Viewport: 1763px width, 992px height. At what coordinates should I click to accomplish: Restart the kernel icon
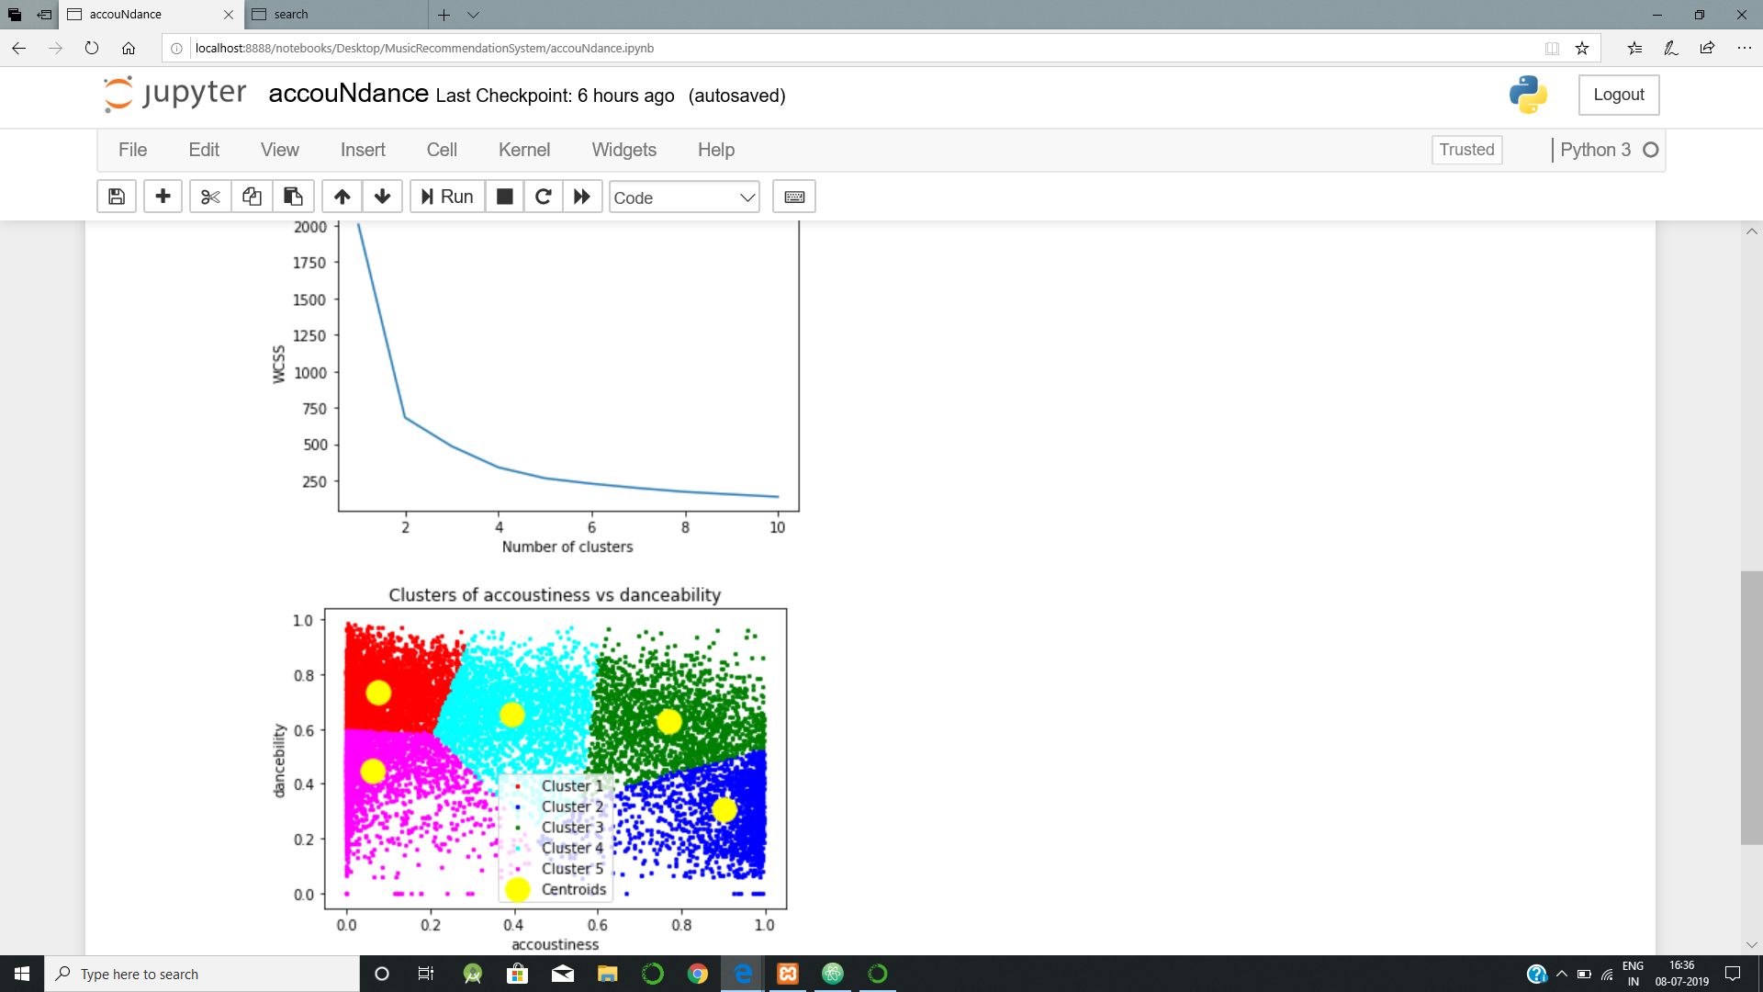543,197
